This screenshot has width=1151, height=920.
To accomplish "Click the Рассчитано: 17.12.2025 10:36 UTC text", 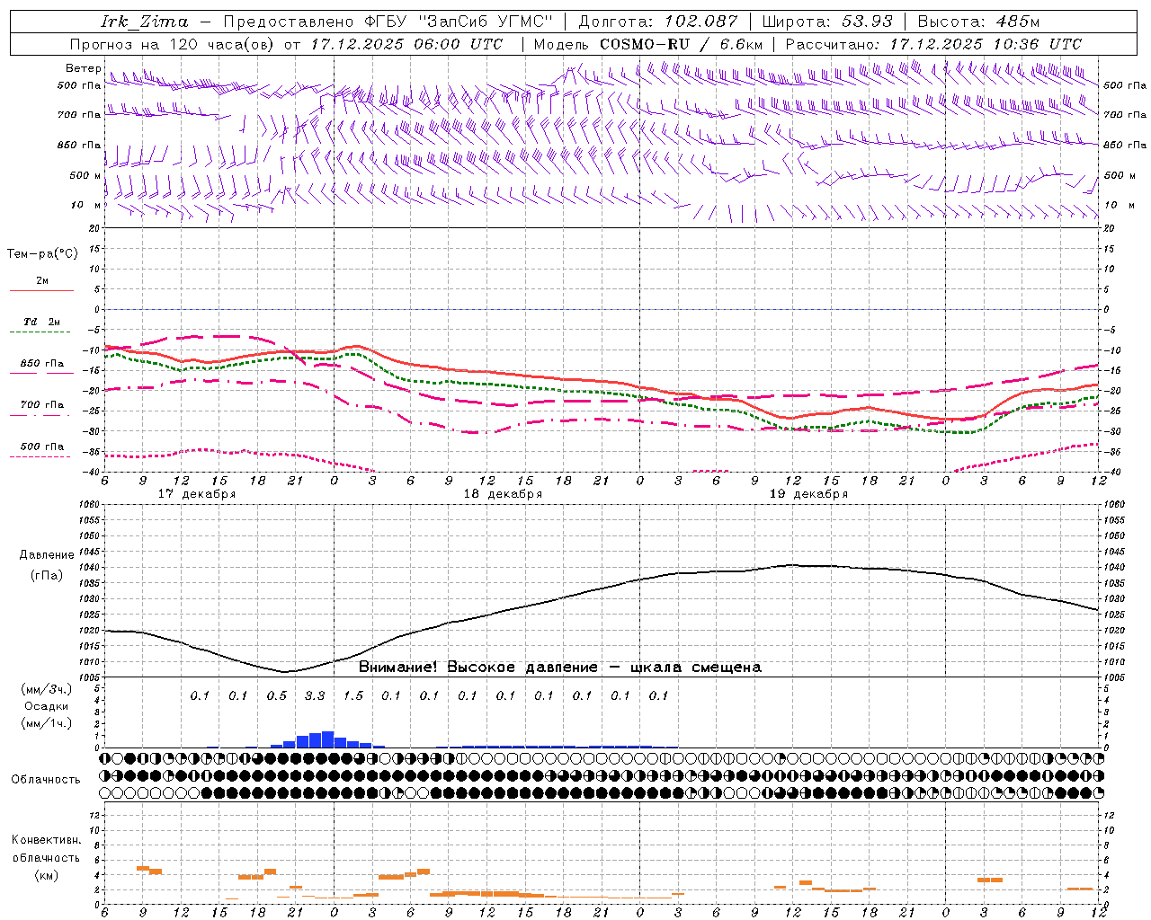I will [933, 44].
